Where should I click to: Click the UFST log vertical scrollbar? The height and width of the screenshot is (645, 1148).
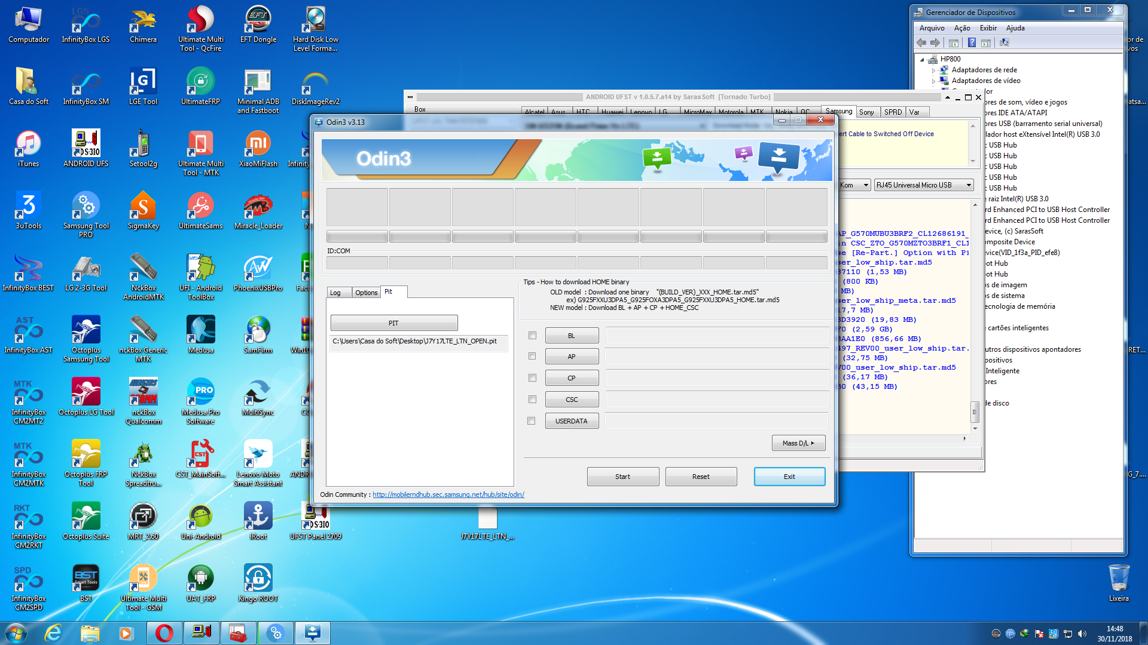point(975,317)
